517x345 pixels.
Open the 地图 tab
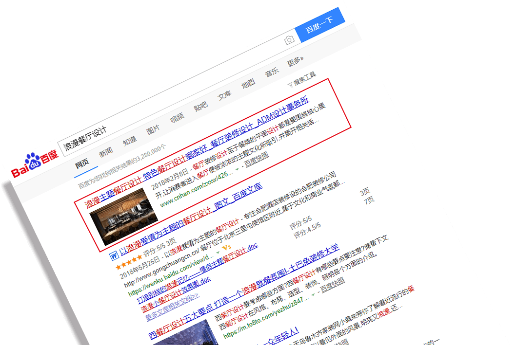[248, 84]
